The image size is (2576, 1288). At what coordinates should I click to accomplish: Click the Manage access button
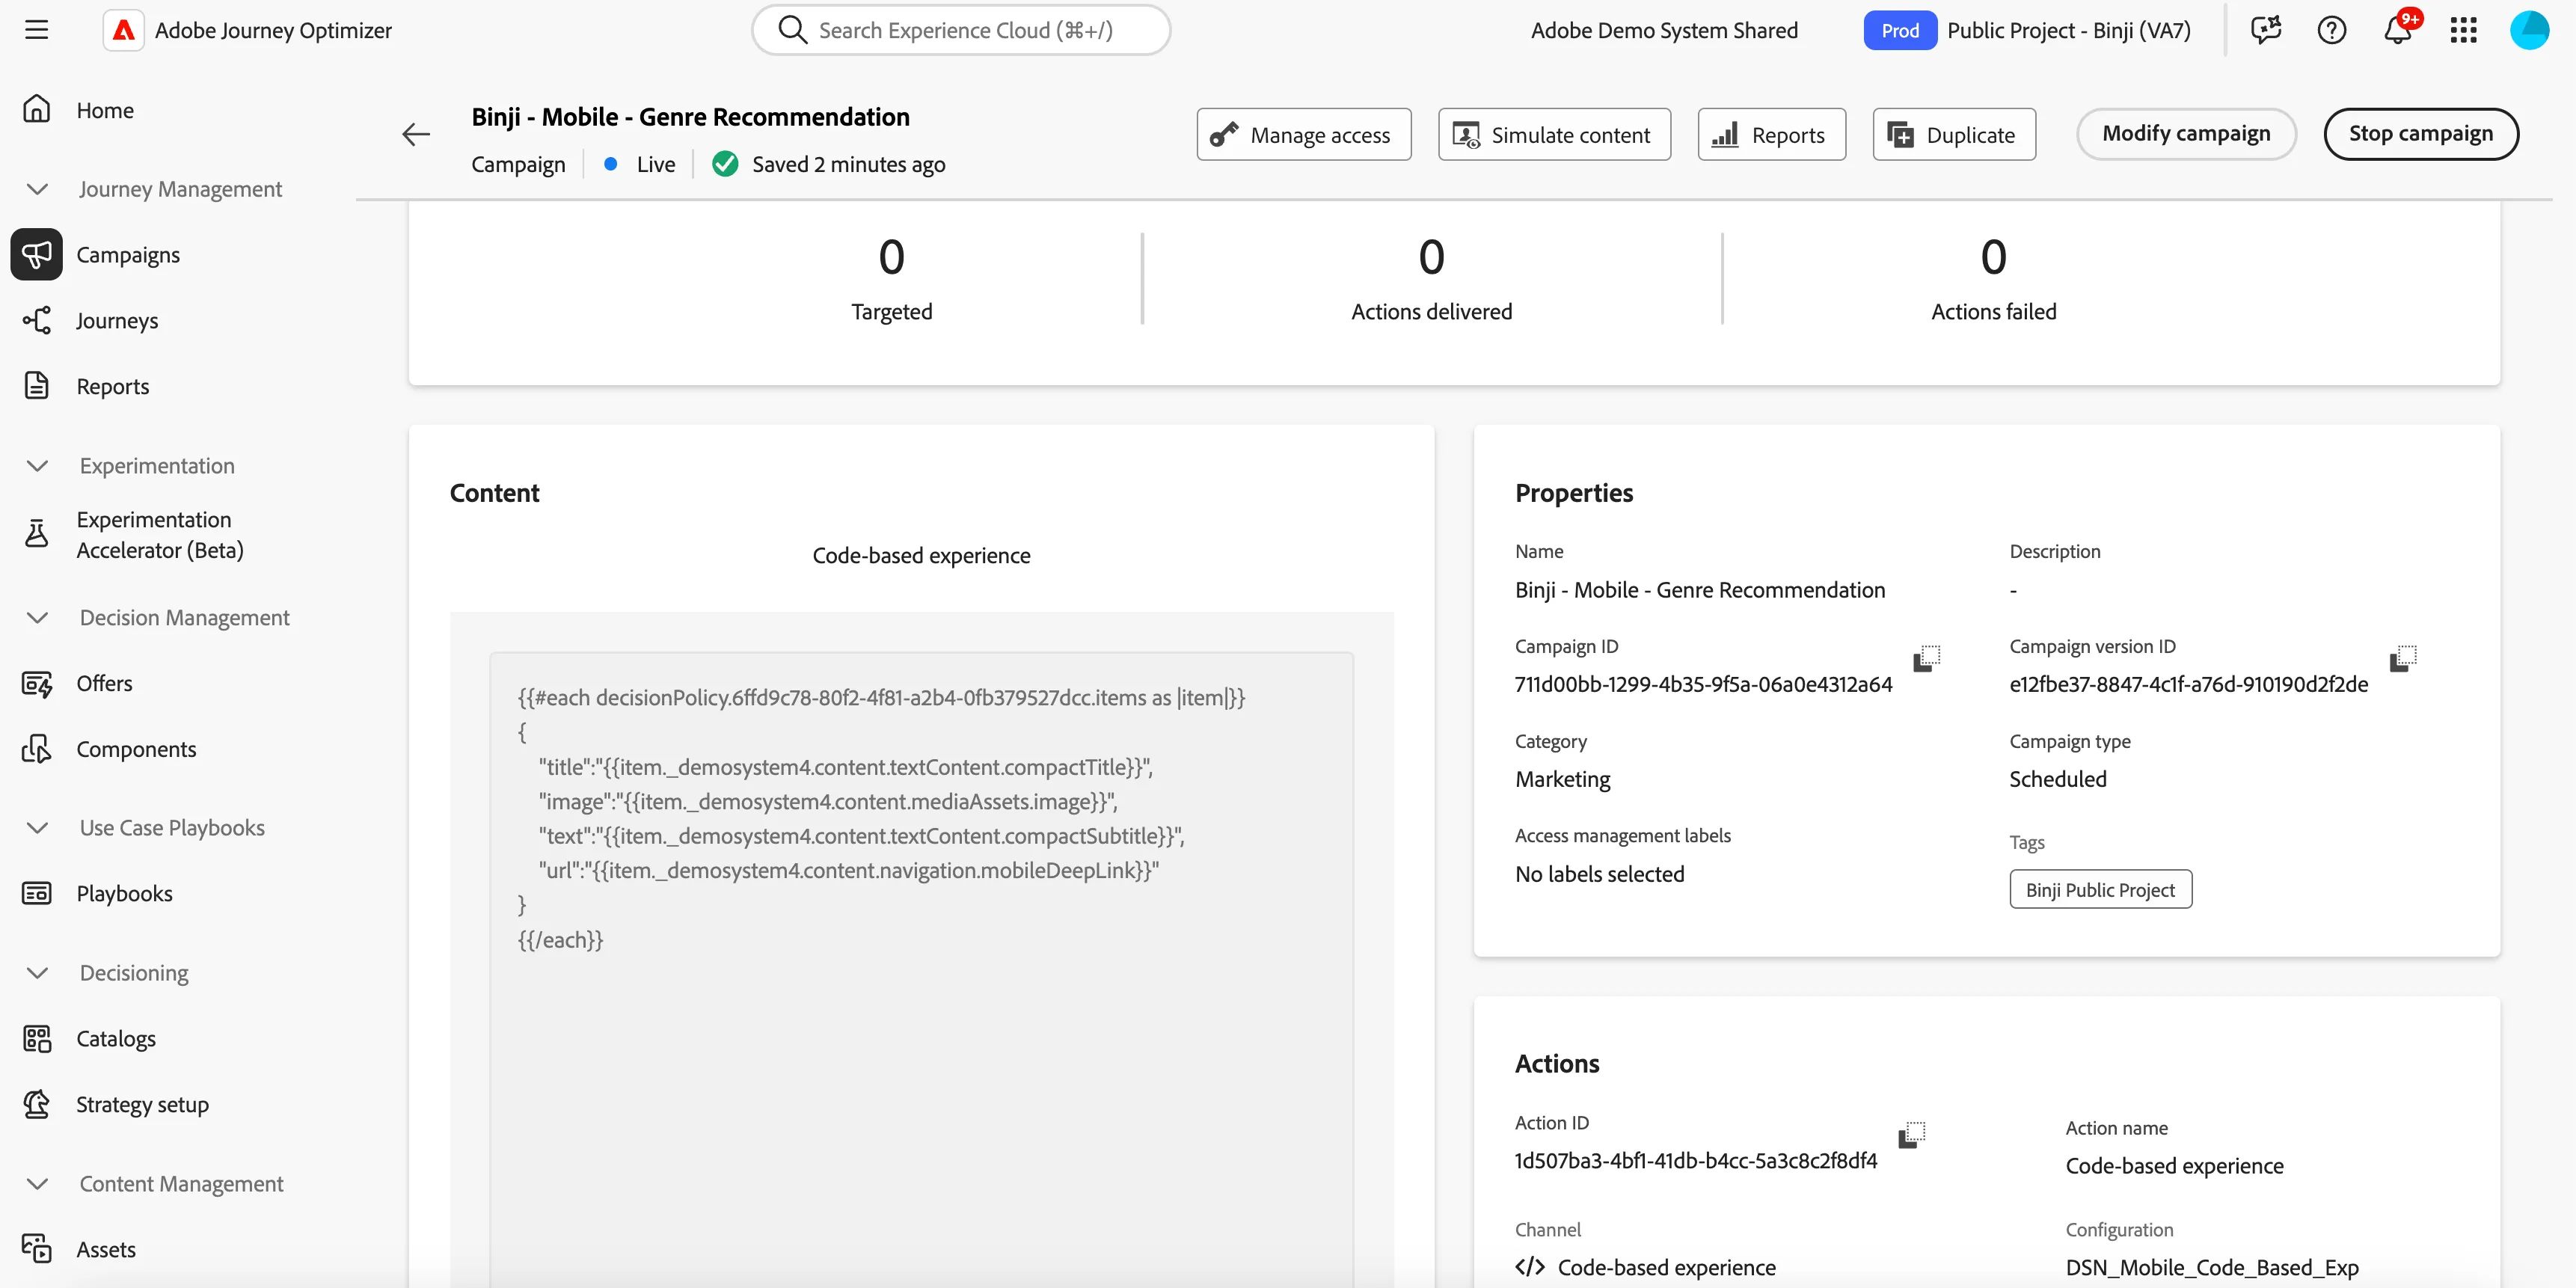click(1304, 134)
